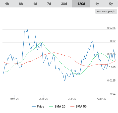The width and height of the screenshot is (118, 113).
Task: Click the red SMA 50 legend marker
Action: click(x=72, y=107)
